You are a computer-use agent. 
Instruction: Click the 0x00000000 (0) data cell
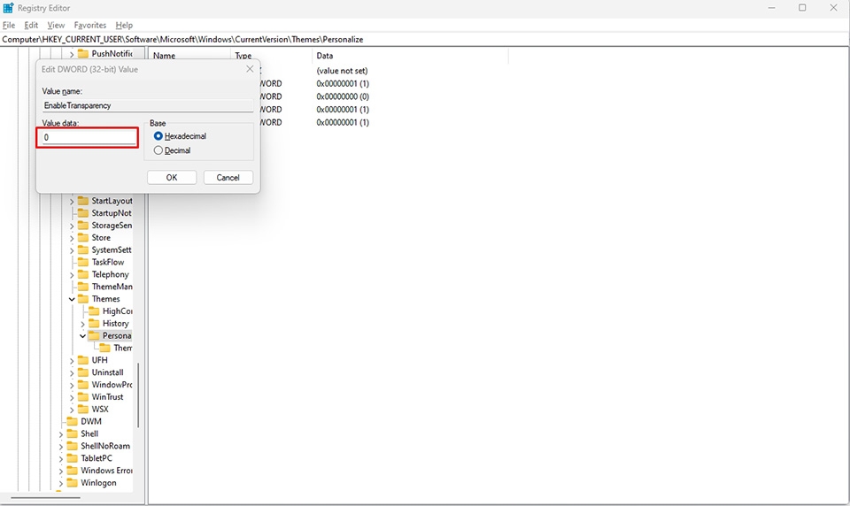pyautogui.click(x=343, y=96)
